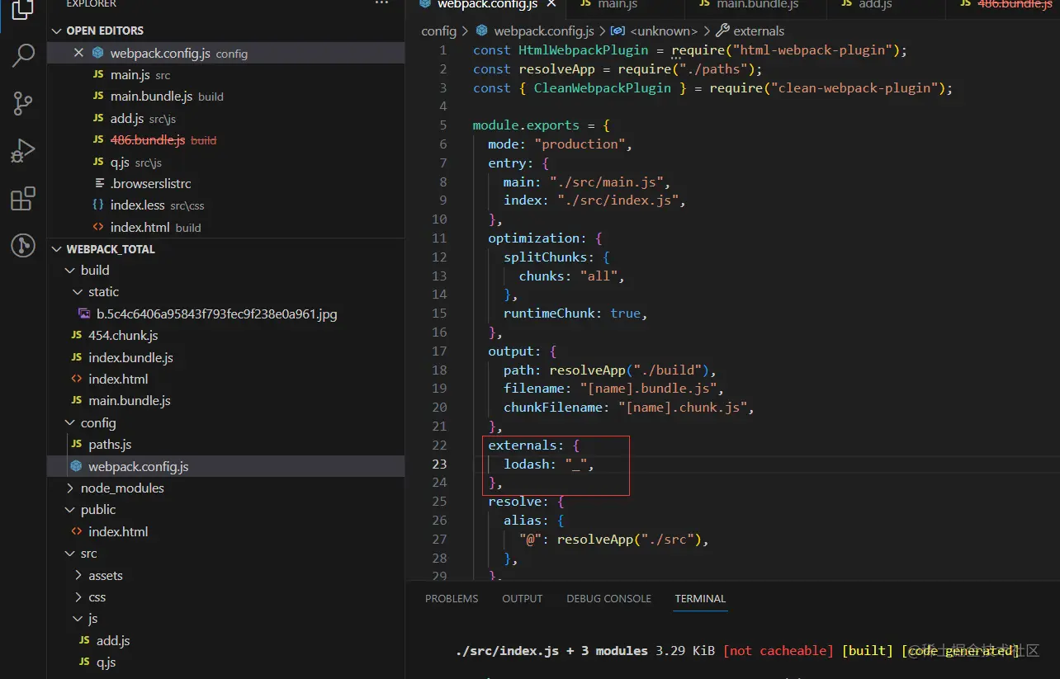
Task: Collapse the Open Editors section
Action: (57, 31)
